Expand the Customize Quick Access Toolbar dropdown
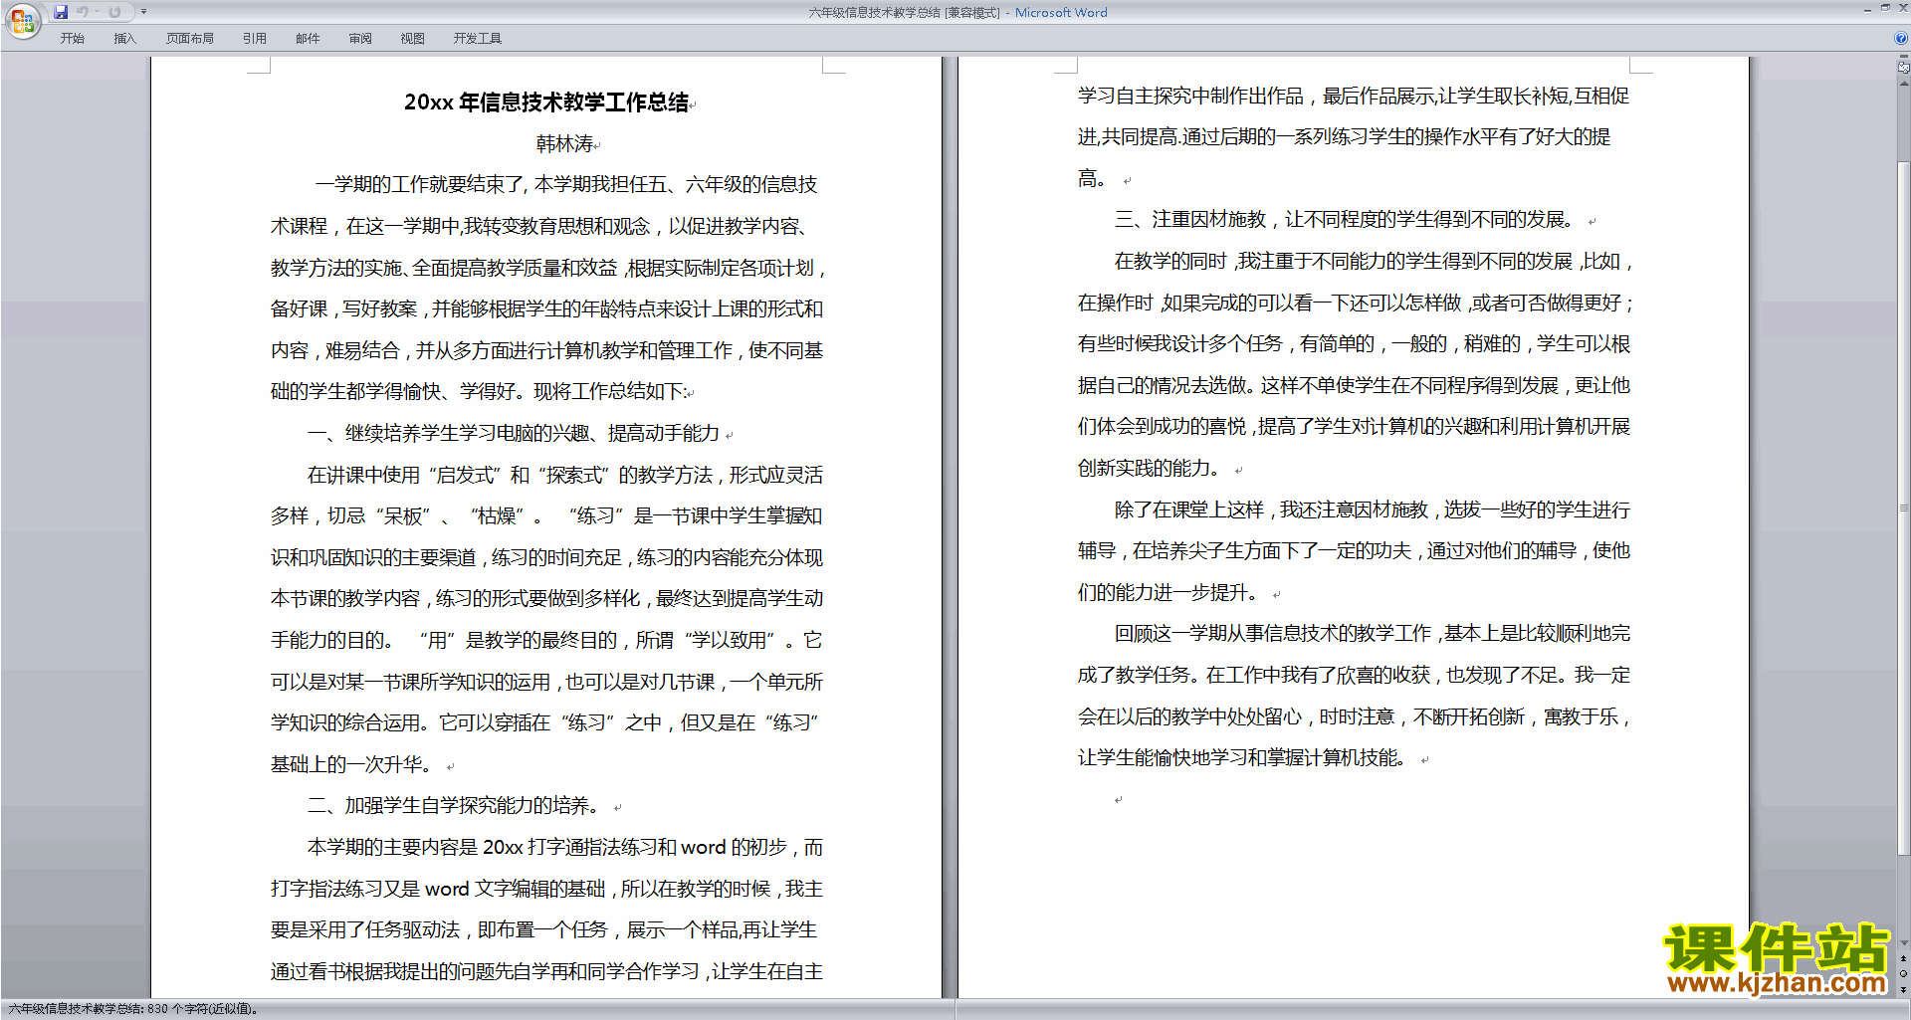 coord(143,12)
